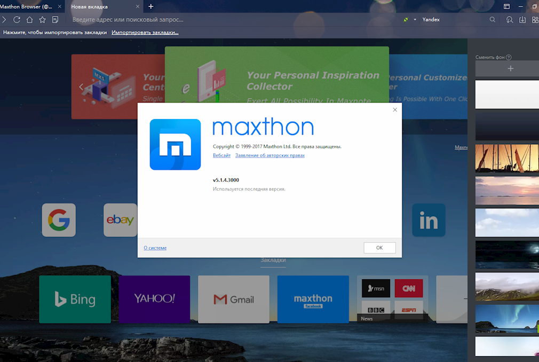Image resolution: width=539 pixels, height=362 pixels.
Task: Reload the current page
Action: [17, 20]
